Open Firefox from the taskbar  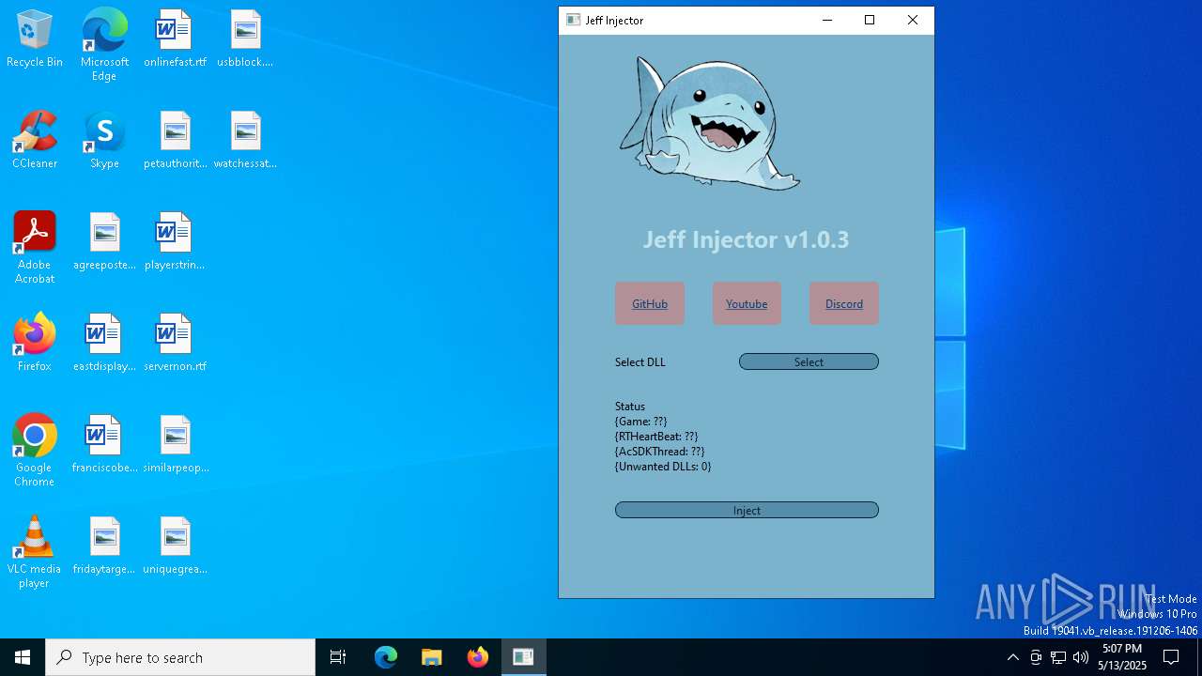478,657
